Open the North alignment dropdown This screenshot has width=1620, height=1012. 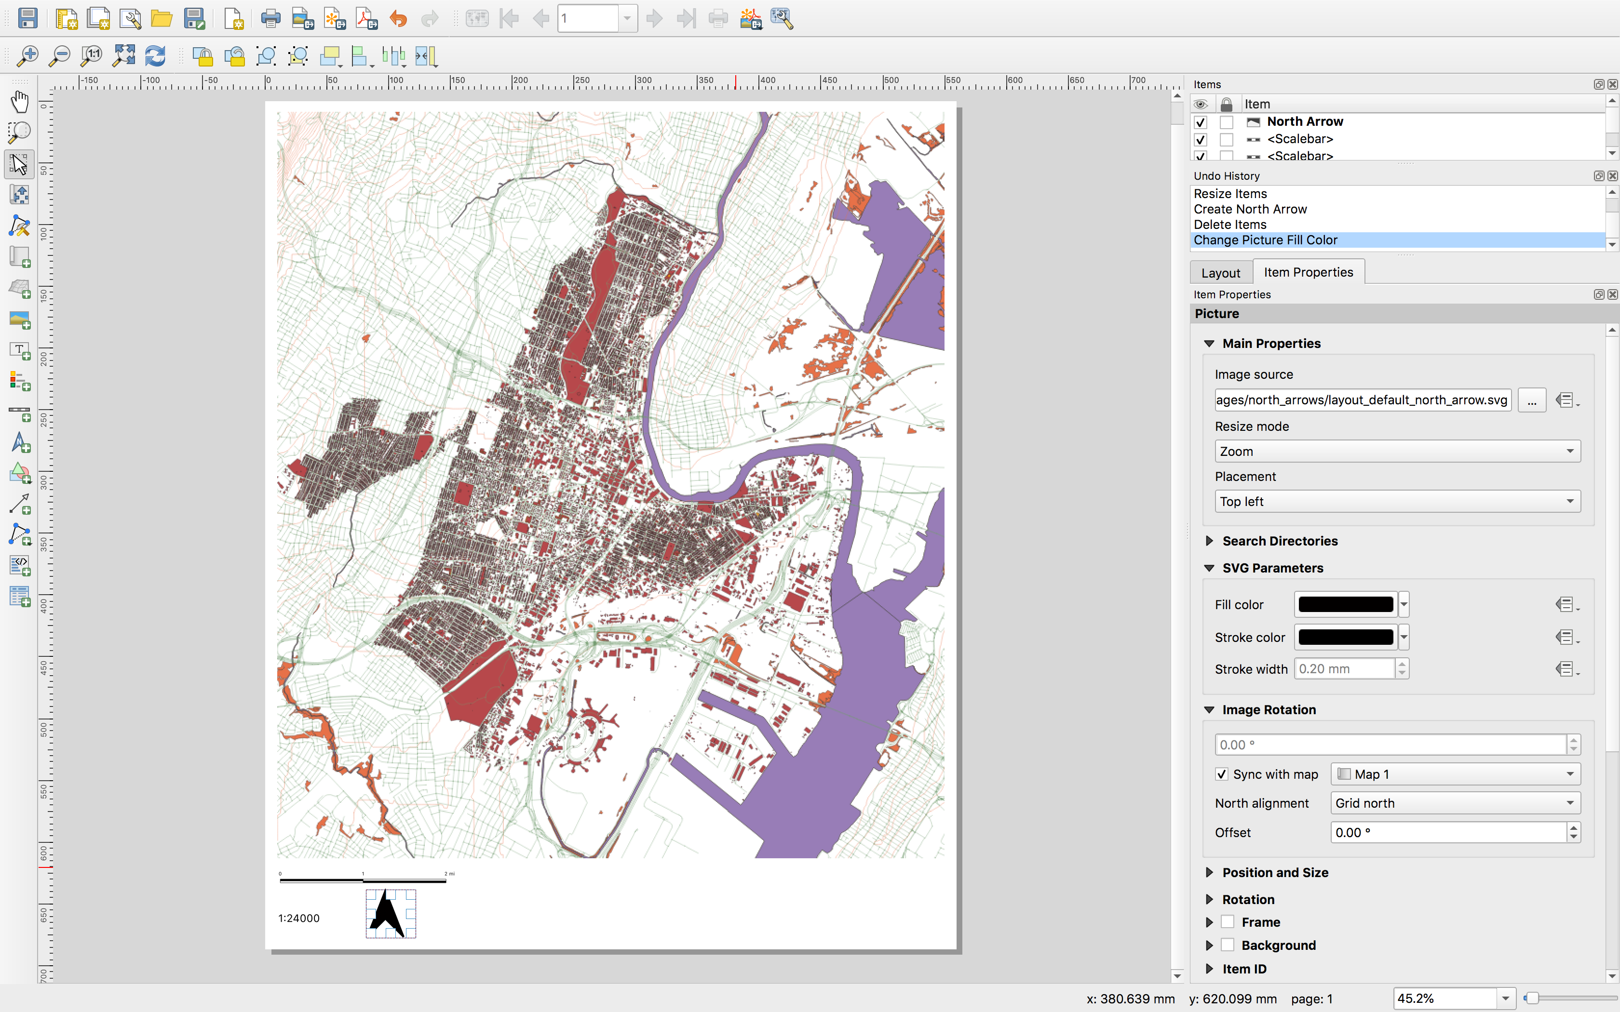click(1455, 803)
